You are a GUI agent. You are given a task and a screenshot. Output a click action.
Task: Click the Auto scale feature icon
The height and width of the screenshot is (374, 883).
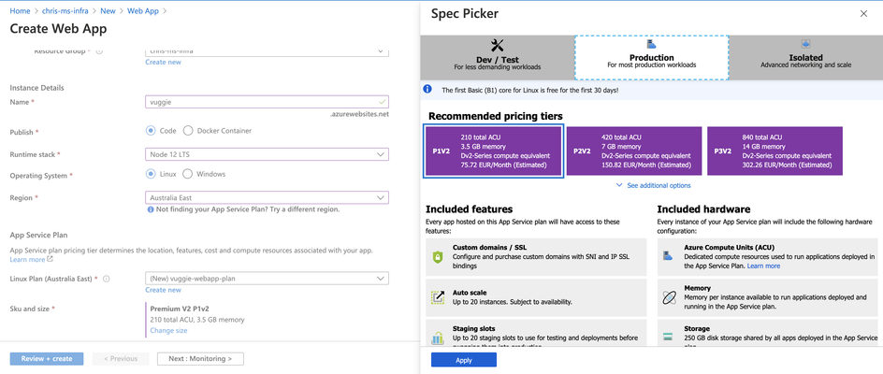(438, 297)
